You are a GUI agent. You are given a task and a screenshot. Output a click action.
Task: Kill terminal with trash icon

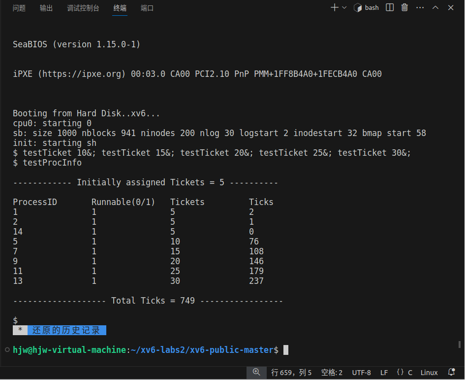coord(404,7)
